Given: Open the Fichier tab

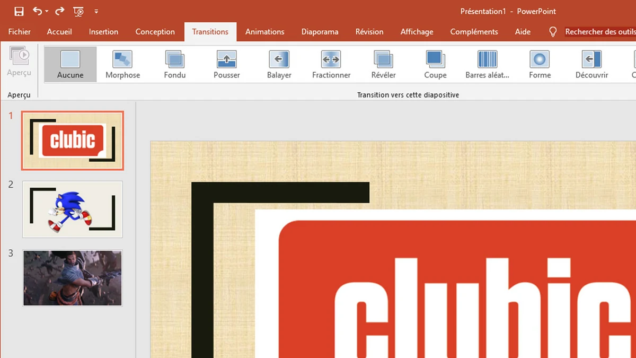Looking at the screenshot, I should (20, 32).
